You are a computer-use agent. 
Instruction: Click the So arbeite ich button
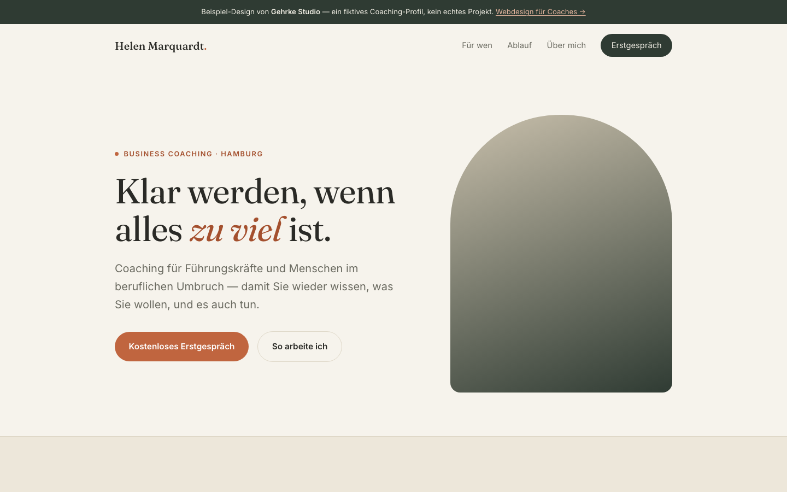pos(299,347)
